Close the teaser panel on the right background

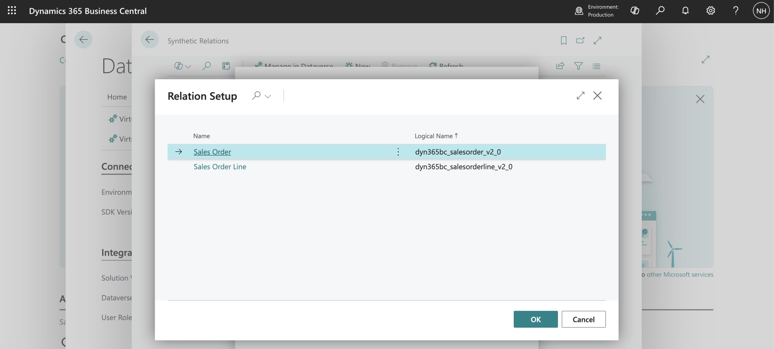click(x=700, y=99)
